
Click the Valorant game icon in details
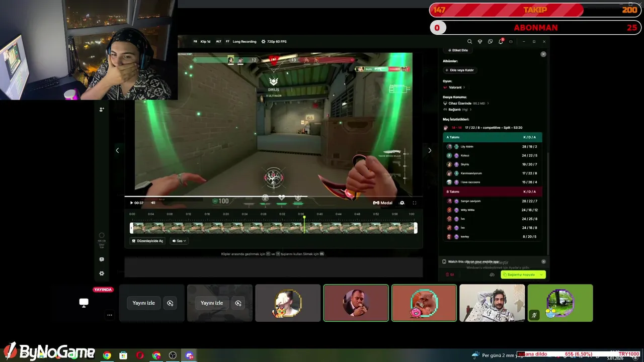pos(445,87)
